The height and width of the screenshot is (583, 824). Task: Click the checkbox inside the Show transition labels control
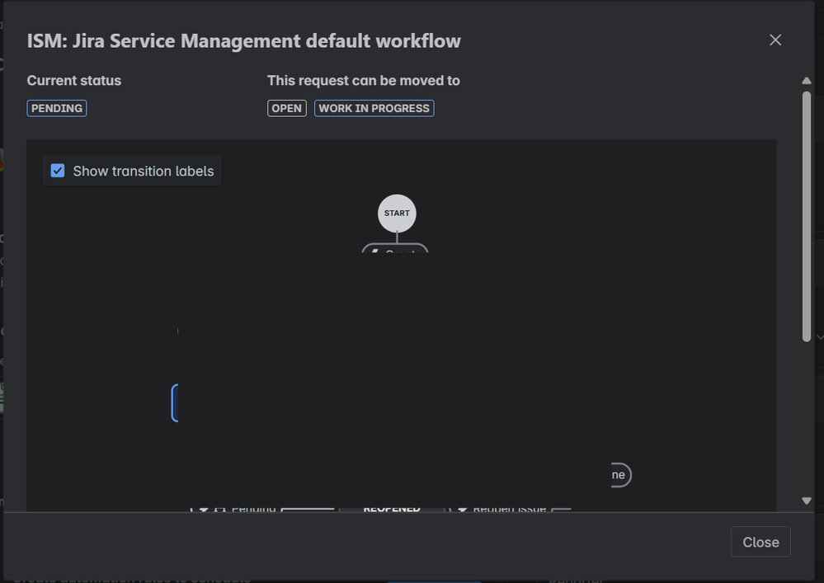click(58, 171)
